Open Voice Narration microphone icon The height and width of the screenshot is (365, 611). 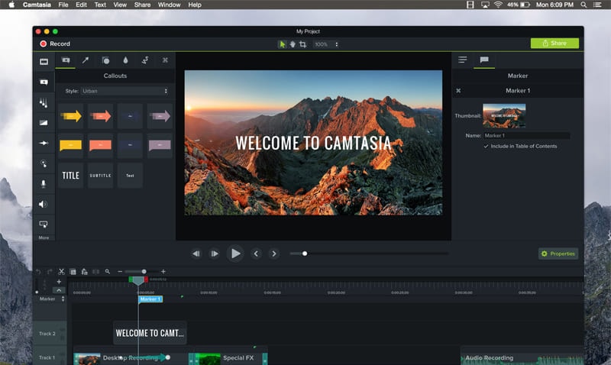tap(44, 184)
